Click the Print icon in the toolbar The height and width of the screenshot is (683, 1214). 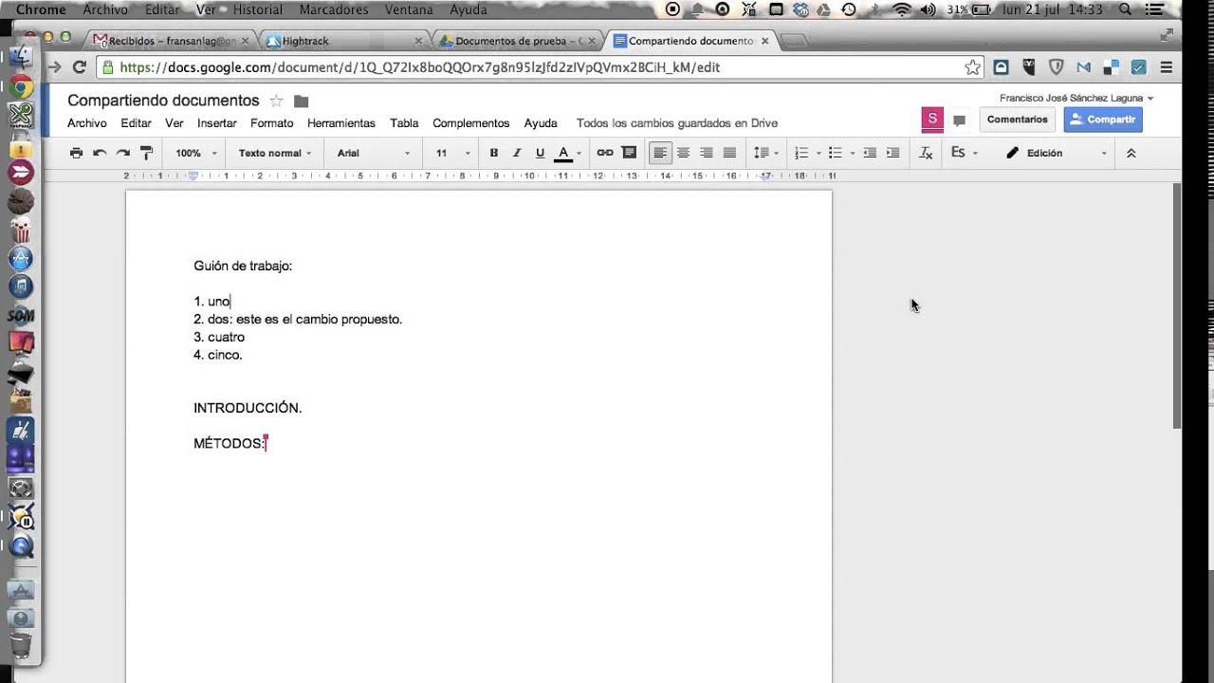tap(76, 152)
